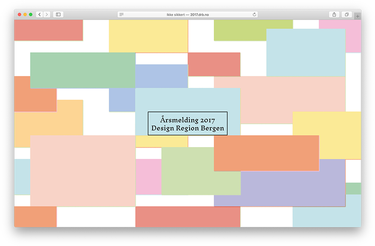Maximize the window with green button
375x246 pixels.
tap(31, 15)
